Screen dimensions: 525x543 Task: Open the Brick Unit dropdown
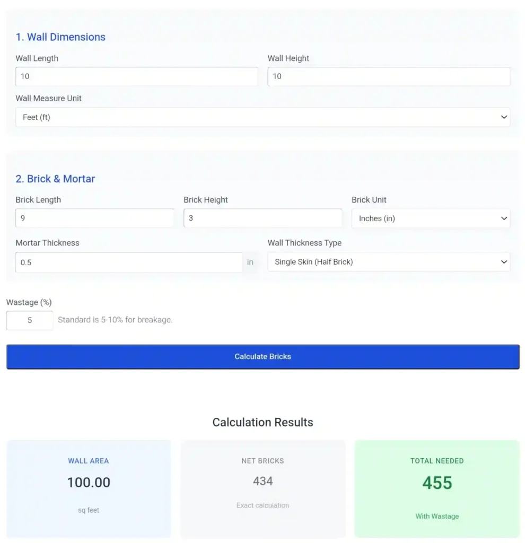[x=431, y=218]
